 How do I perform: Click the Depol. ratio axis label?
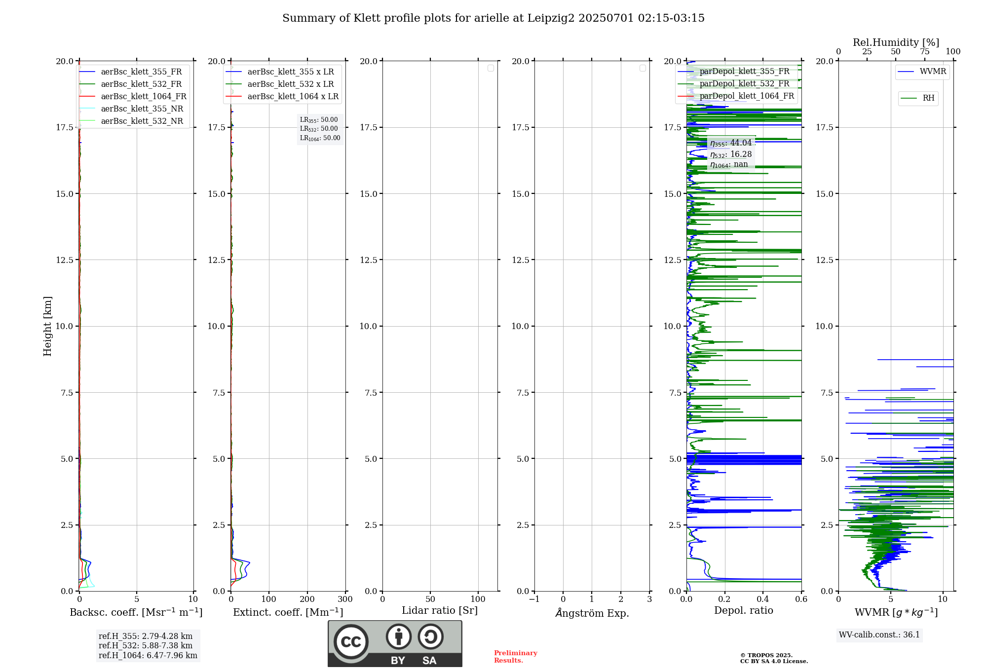point(744,610)
